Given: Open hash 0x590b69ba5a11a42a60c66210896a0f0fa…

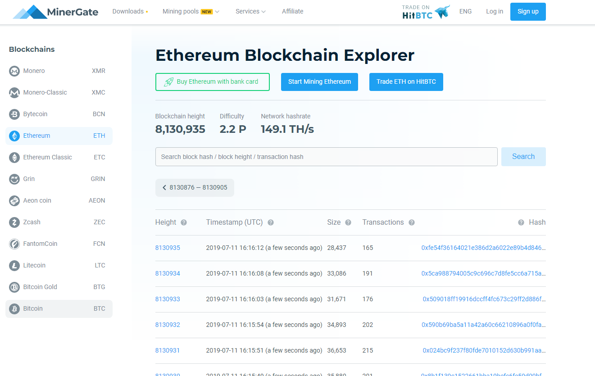Looking at the screenshot, I should (484, 325).
